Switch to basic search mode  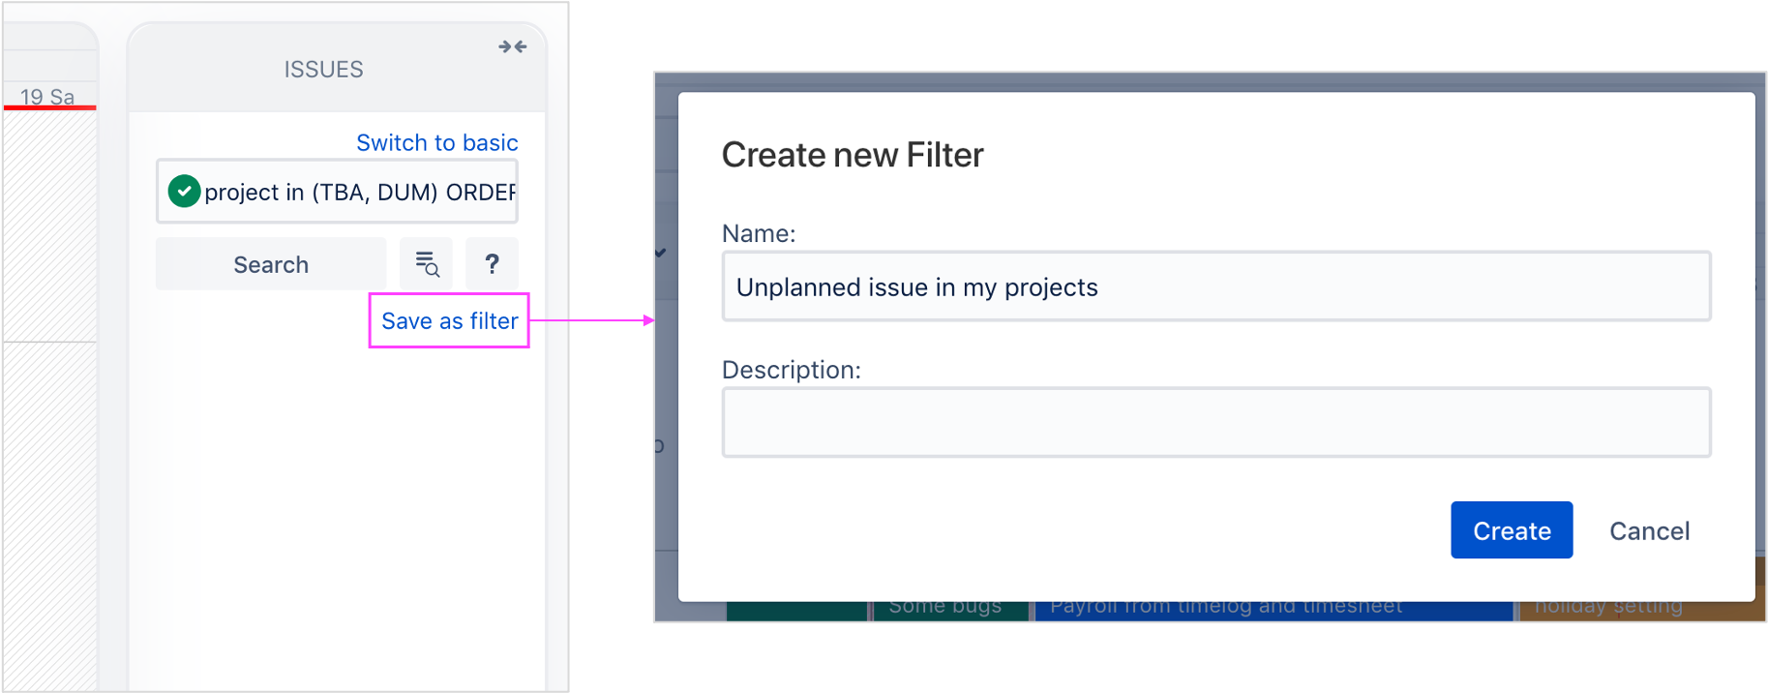(436, 143)
